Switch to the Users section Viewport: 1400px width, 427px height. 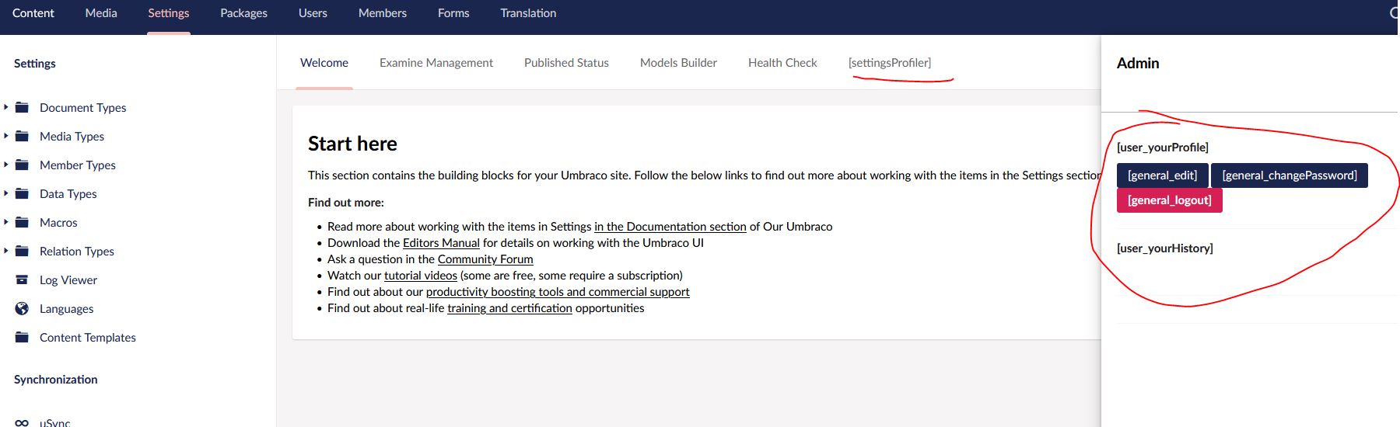coord(313,13)
